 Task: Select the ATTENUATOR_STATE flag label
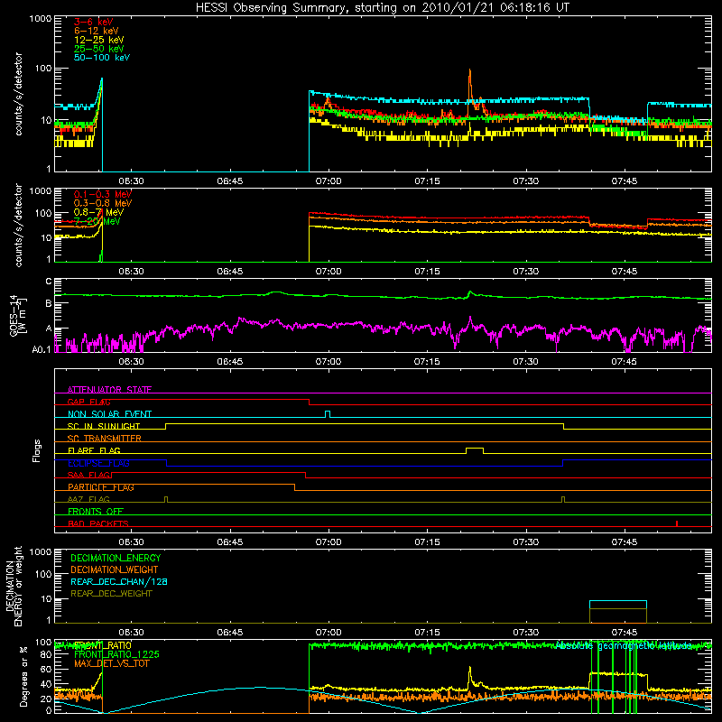(x=109, y=390)
